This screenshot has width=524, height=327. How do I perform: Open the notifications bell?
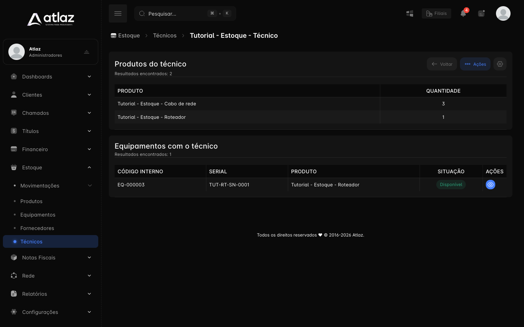463,13
